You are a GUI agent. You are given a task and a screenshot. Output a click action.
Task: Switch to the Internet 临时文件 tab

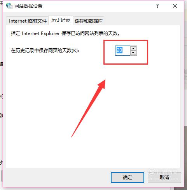(28, 21)
